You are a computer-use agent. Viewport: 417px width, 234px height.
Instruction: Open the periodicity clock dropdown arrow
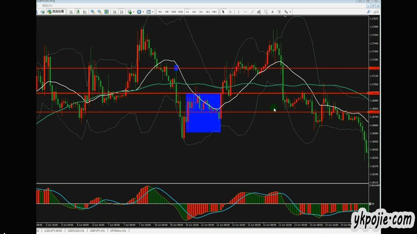[143, 12]
